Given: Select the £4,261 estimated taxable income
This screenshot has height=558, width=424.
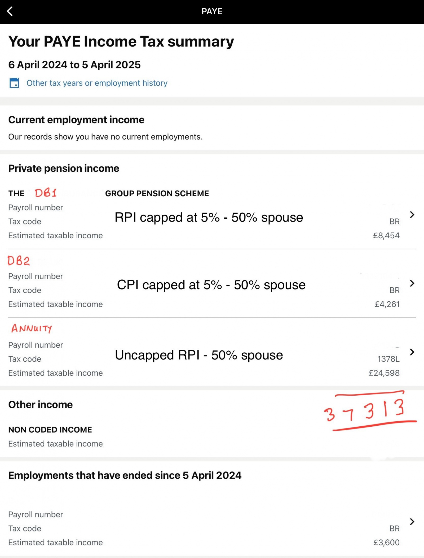Looking at the screenshot, I should [x=387, y=304].
